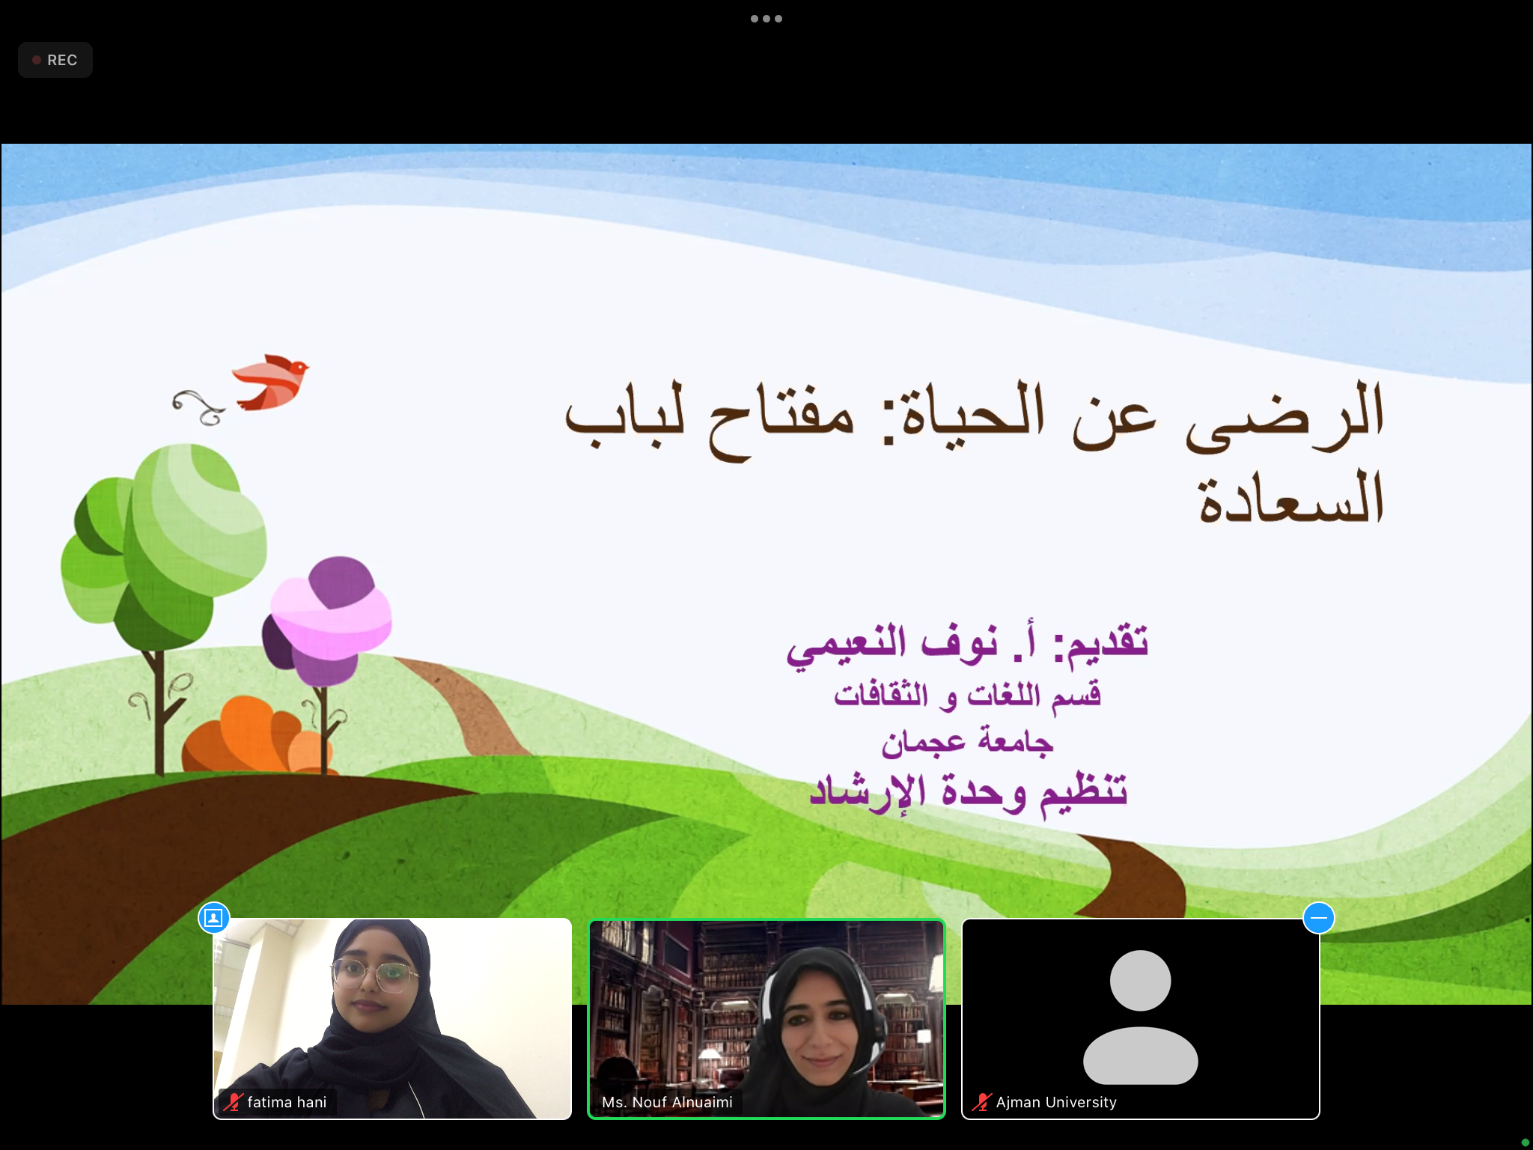The image size is (1533, 1150).
Task: Click the green status dot in corner
Action: tap(1525, 1143)
